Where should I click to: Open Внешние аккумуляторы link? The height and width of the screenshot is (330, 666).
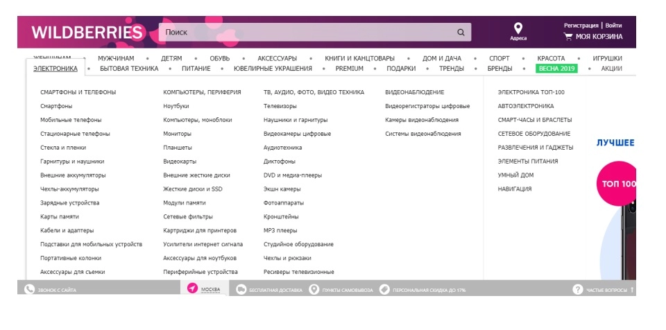pyautogui.click(x=73, y=175)
